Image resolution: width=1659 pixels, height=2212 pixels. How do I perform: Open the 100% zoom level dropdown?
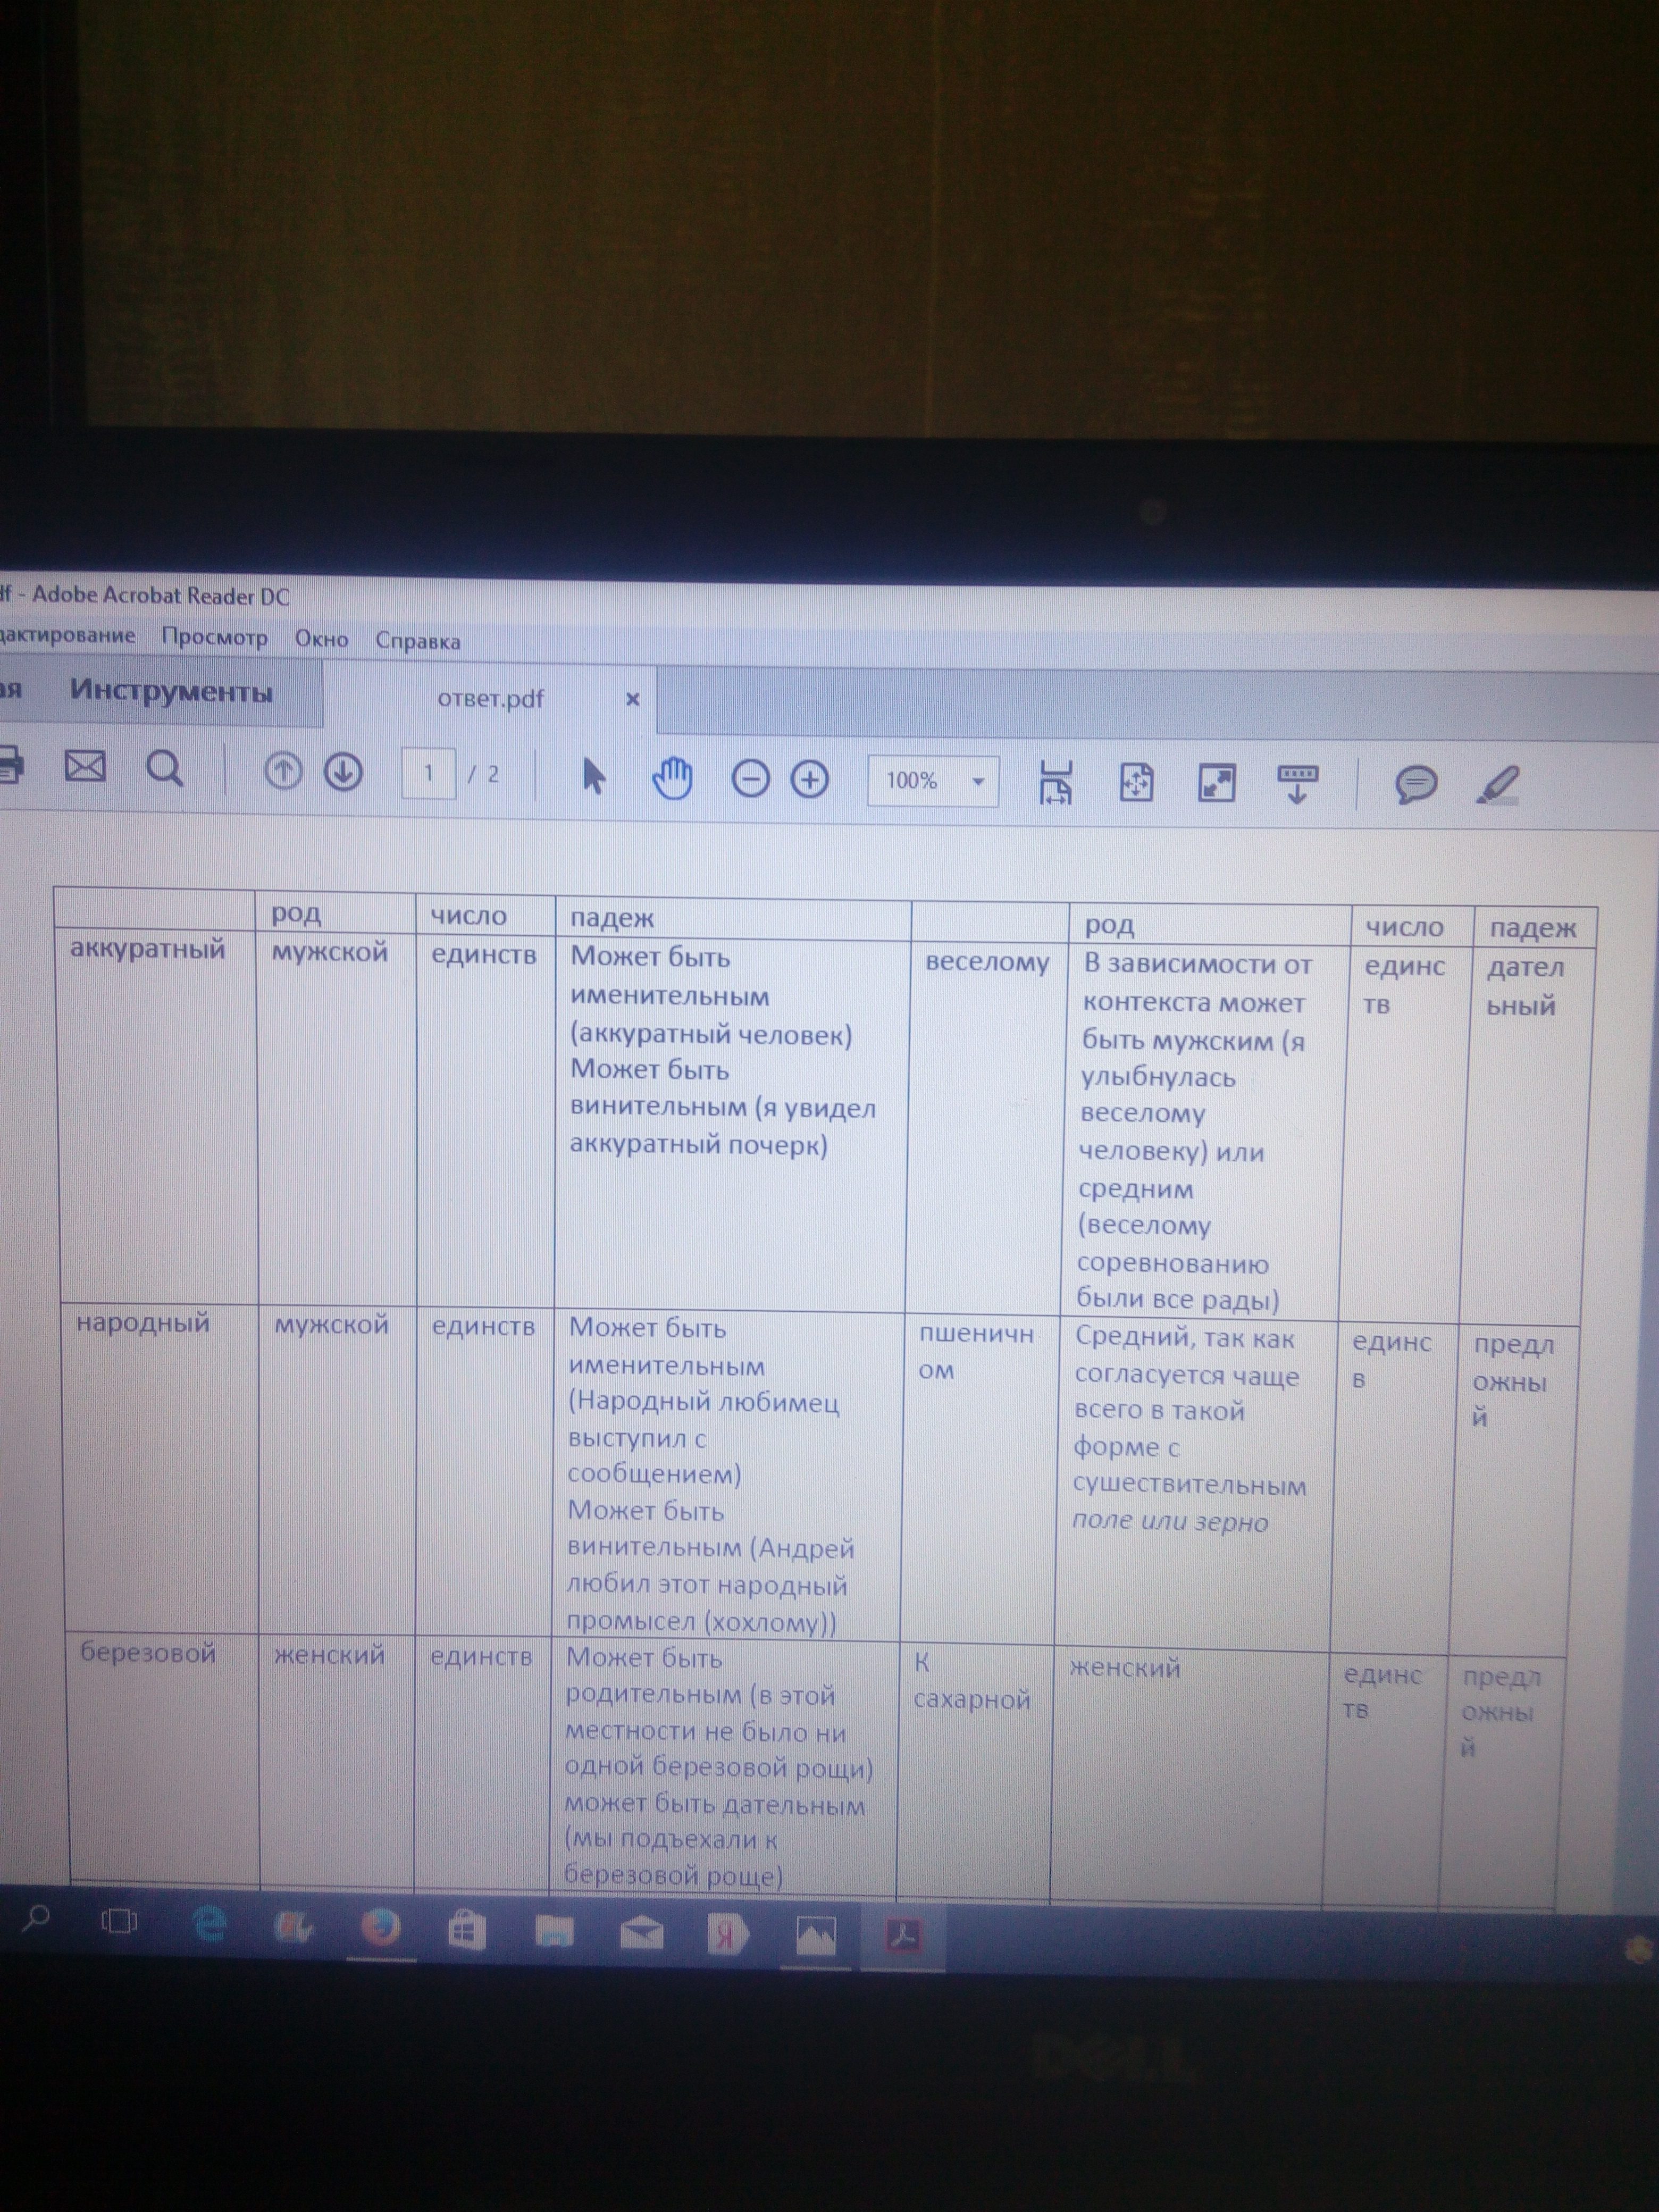point(979,782)
